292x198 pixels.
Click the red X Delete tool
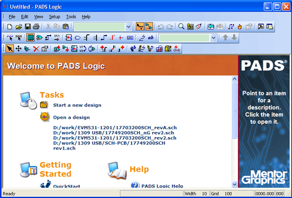(x=36, y=49)
